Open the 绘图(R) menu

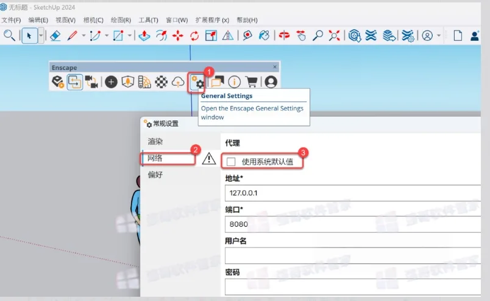[121, 20]
